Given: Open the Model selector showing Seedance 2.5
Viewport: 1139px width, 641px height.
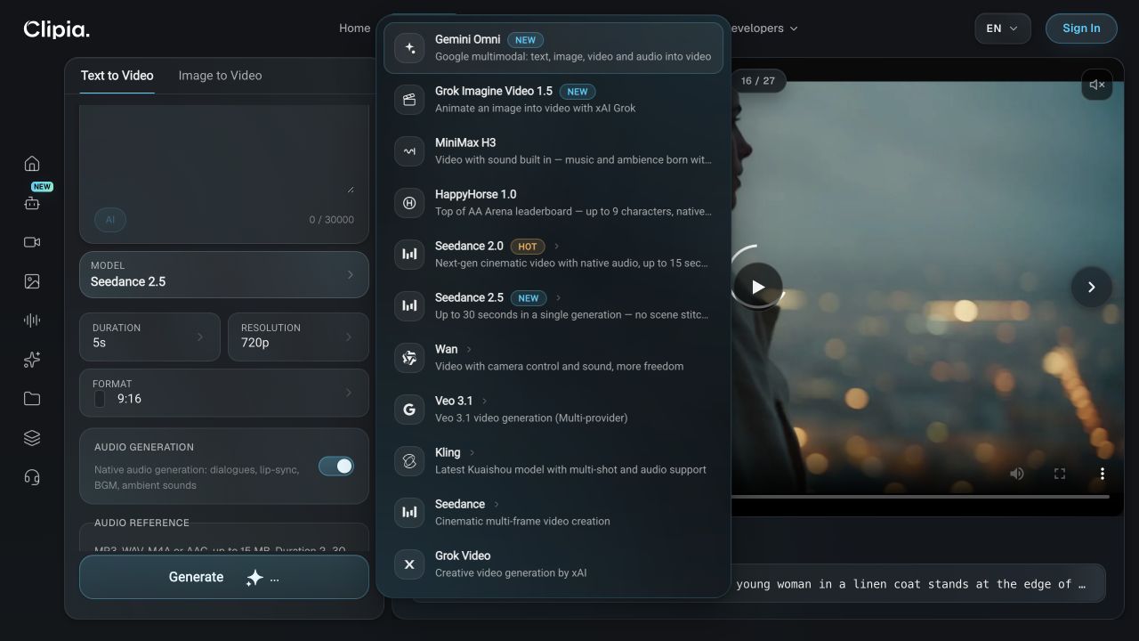Looking at the screenshot, I should [224, 274].
